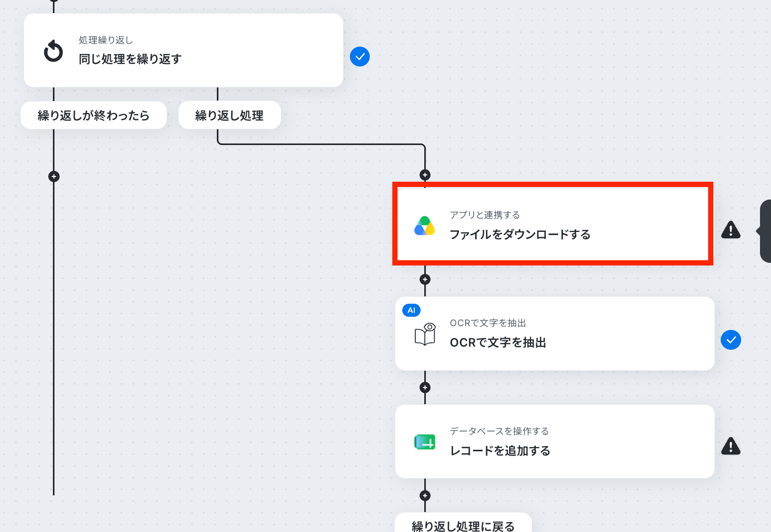Image resolution: width=771 pixels, height=532 pixels.
Task: Add a step under 繰り返しが終わったら branch
Action: [53, 176]
